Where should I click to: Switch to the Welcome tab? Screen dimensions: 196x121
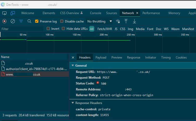pyautogui.click(x=28, y=13)
